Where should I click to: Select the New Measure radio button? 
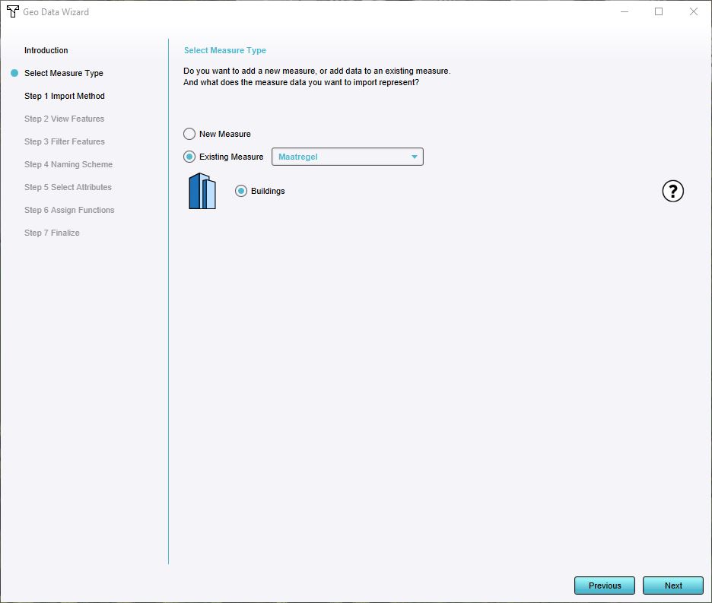click(x=189, y=134)
